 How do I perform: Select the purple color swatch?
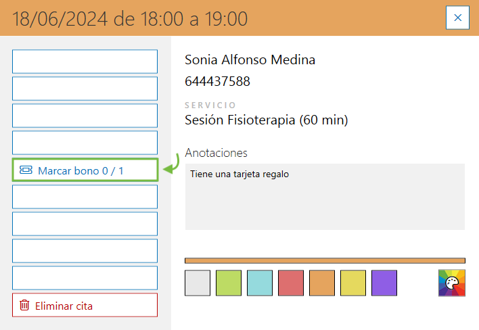pyautogui.click(x=384, y=283)
